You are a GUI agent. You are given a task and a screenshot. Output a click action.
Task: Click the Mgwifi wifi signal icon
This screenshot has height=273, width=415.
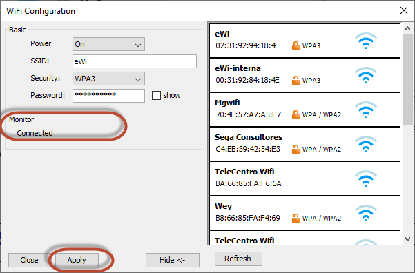pyautogui.click(x=366, y=110)
